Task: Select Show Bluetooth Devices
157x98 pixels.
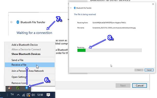Action: pyautogui.click(x=26, y=54)
